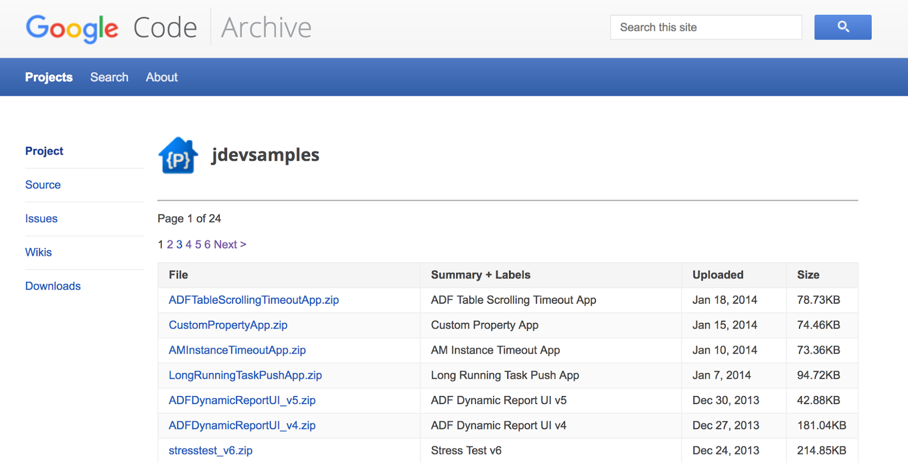Download ADFTableScrollingTimeoutApp.zip
Image resolution: width=908 pixels, height=463 pixels.
[x=254, y=300]
